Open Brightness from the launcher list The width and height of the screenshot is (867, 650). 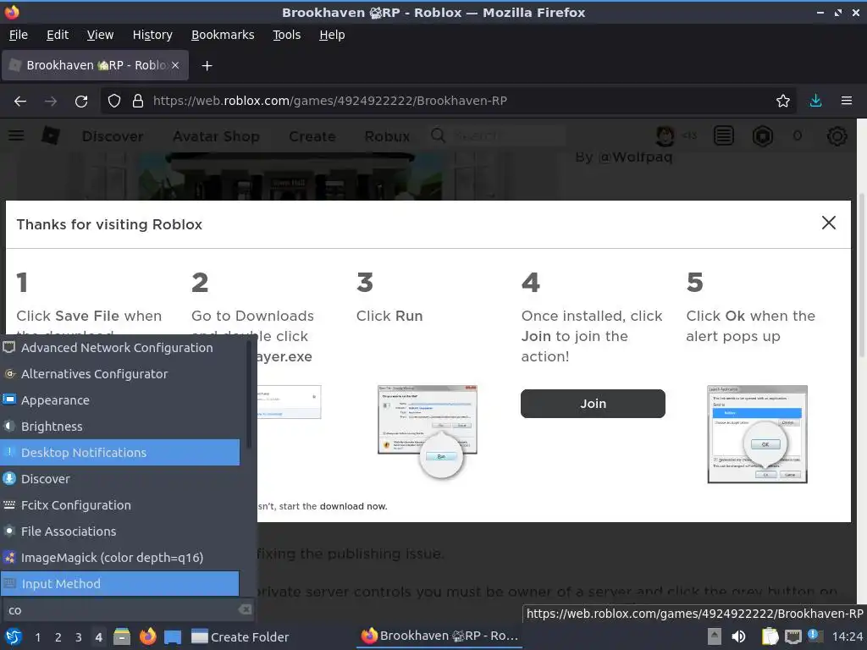point(120,427)
